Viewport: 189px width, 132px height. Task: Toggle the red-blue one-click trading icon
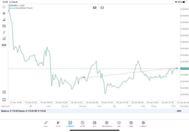[x=94, y=8]
